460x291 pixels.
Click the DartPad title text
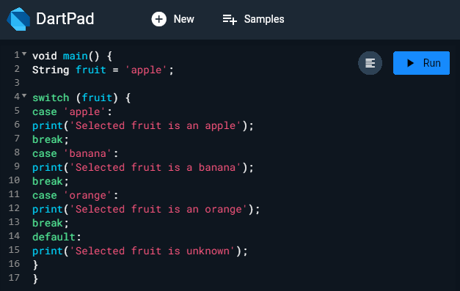coord(65,19)
